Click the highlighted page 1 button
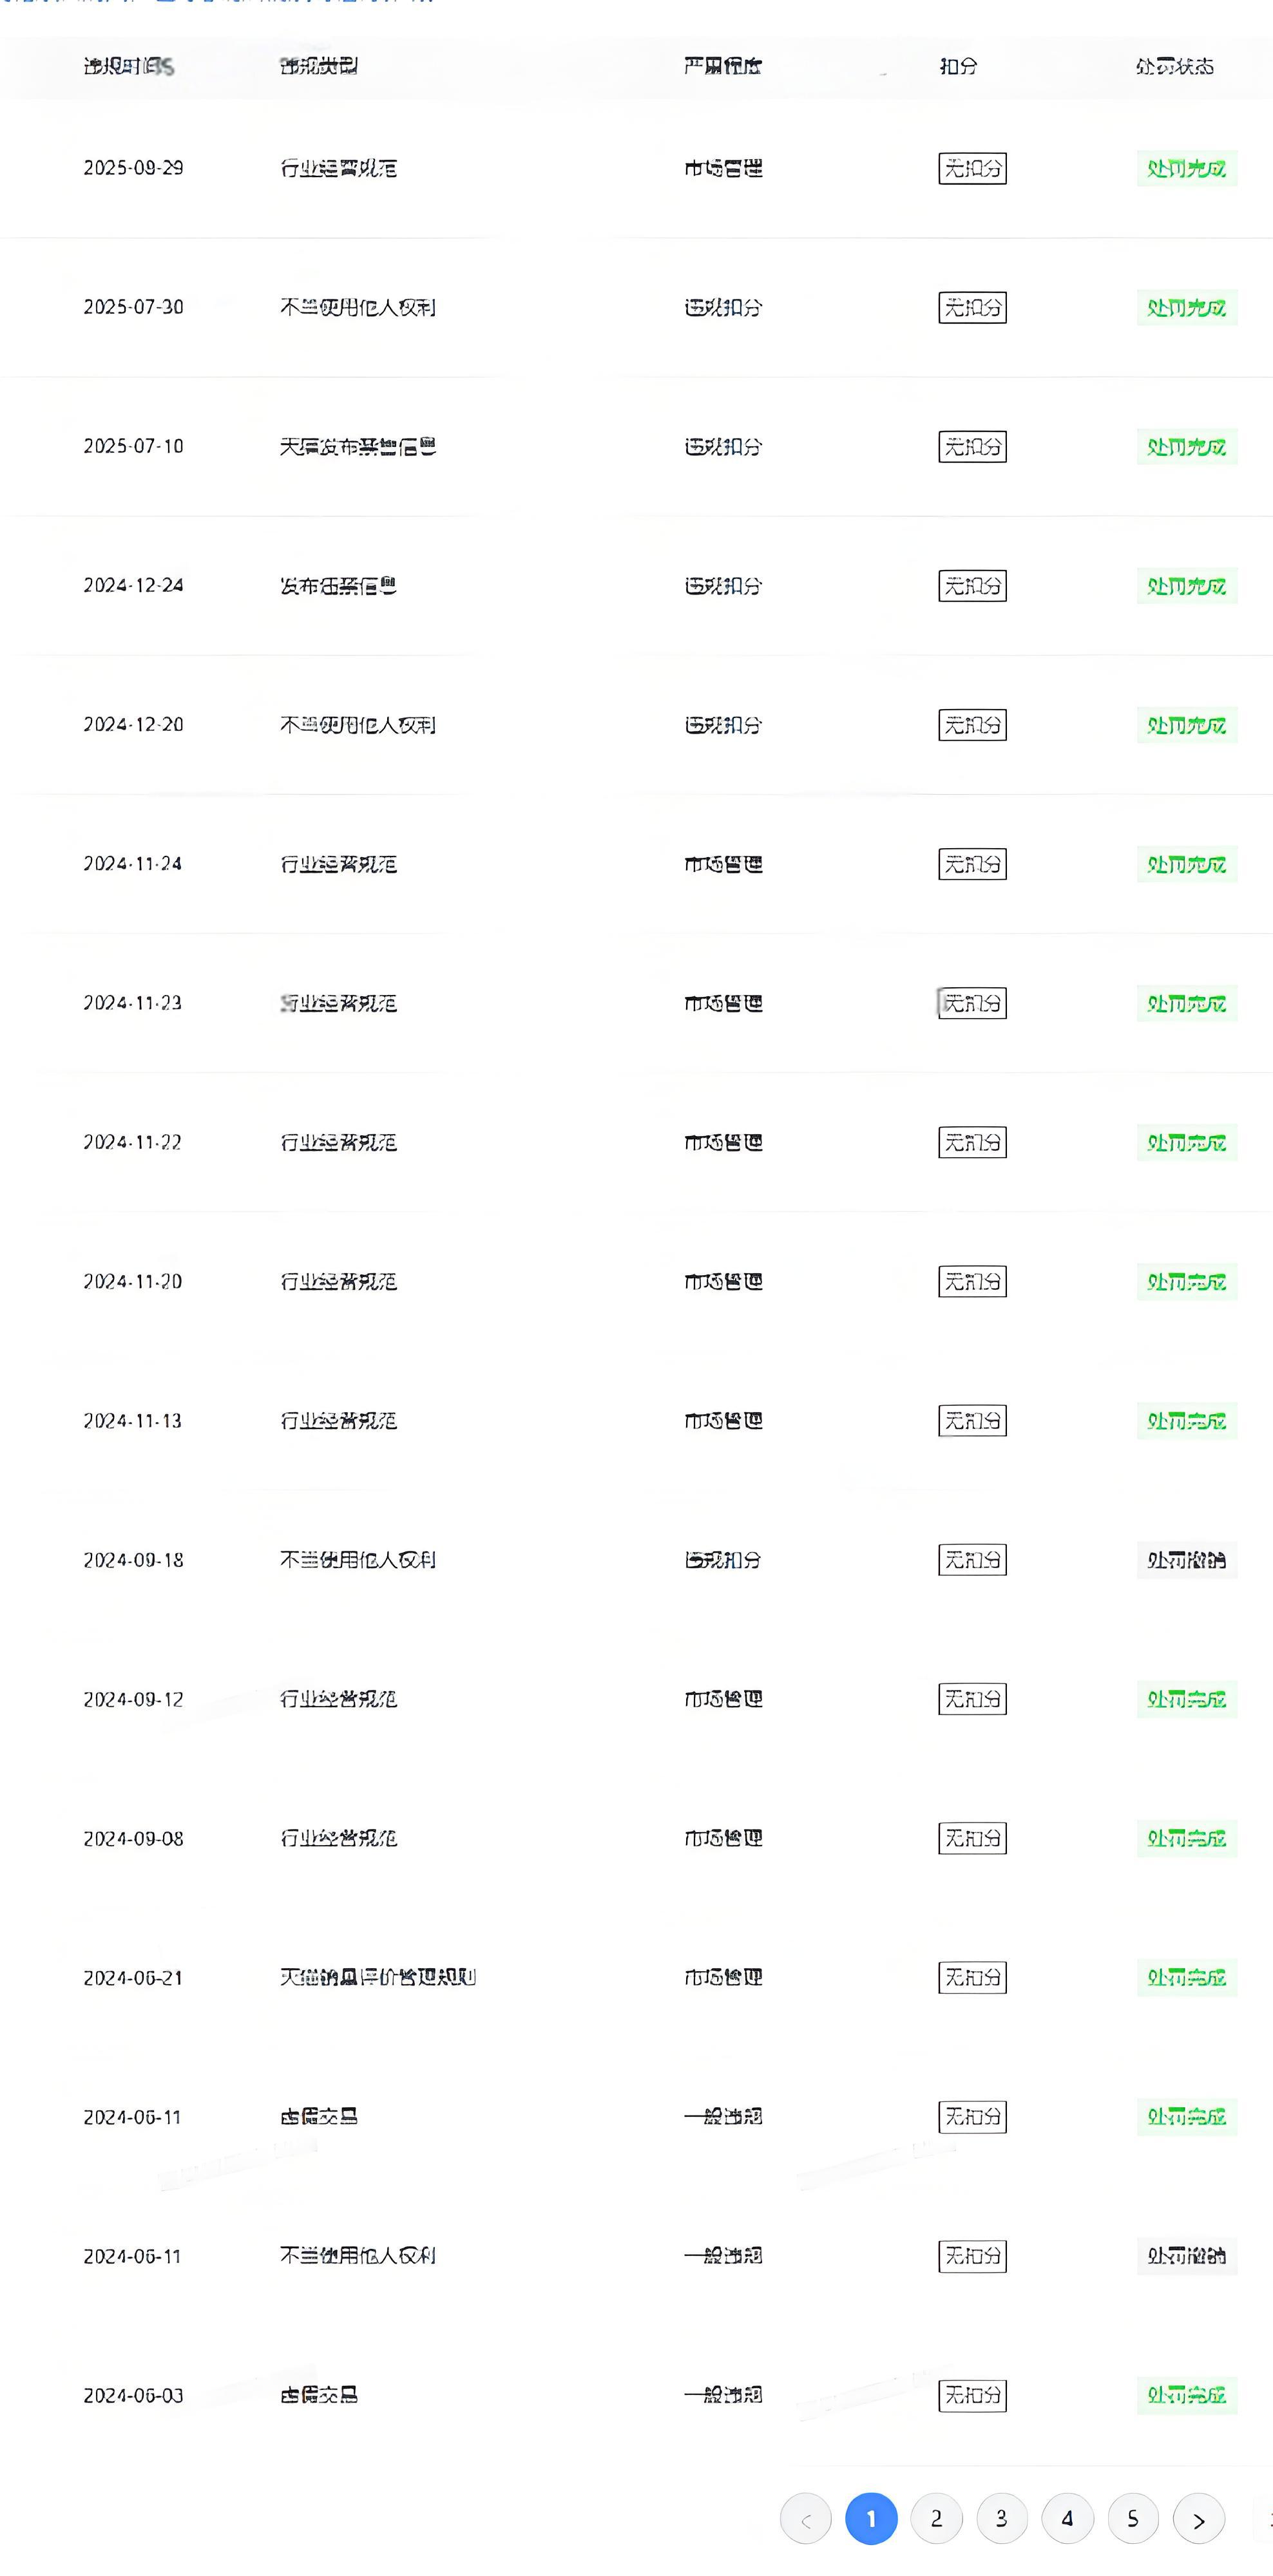The height and width of the screenshot is (2576, 1273). pos(870,2518)
